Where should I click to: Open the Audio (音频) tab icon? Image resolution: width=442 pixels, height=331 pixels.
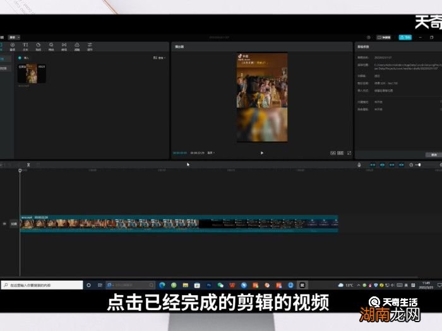[x=13, y=47]
